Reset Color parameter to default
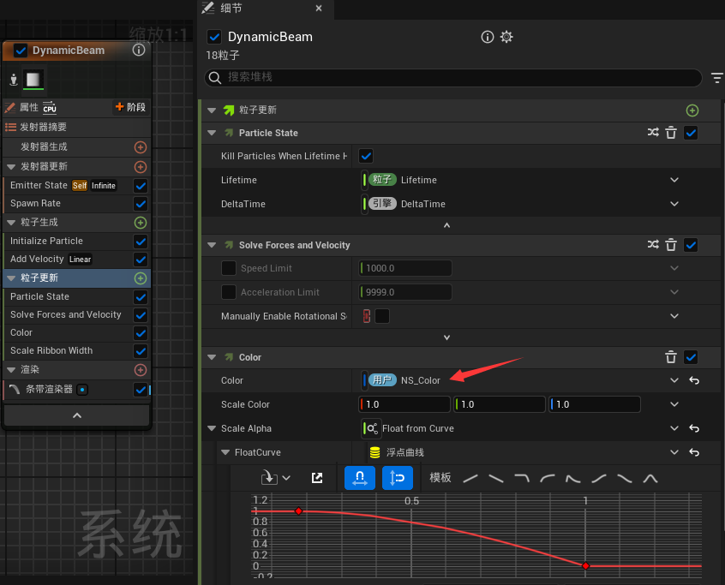This screenshot has width=725, height=585. point(694,380)
